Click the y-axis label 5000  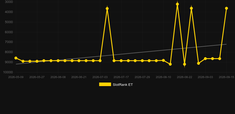(x=9, y=22)
